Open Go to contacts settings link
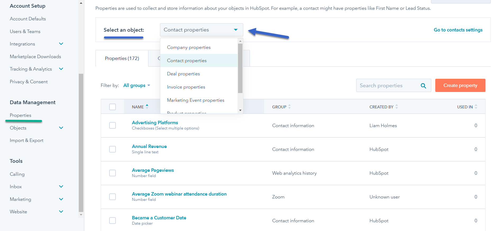 click(x=458, y=30)
